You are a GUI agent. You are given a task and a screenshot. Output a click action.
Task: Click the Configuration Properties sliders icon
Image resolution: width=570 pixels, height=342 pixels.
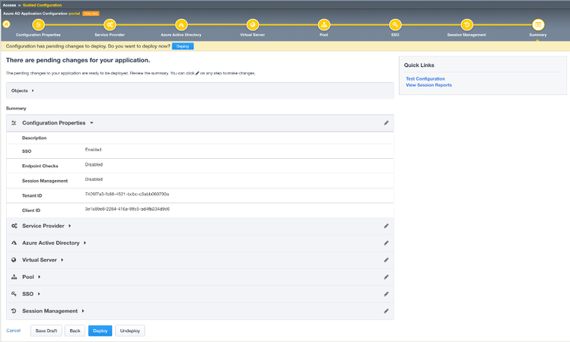(x=14, y=122)
